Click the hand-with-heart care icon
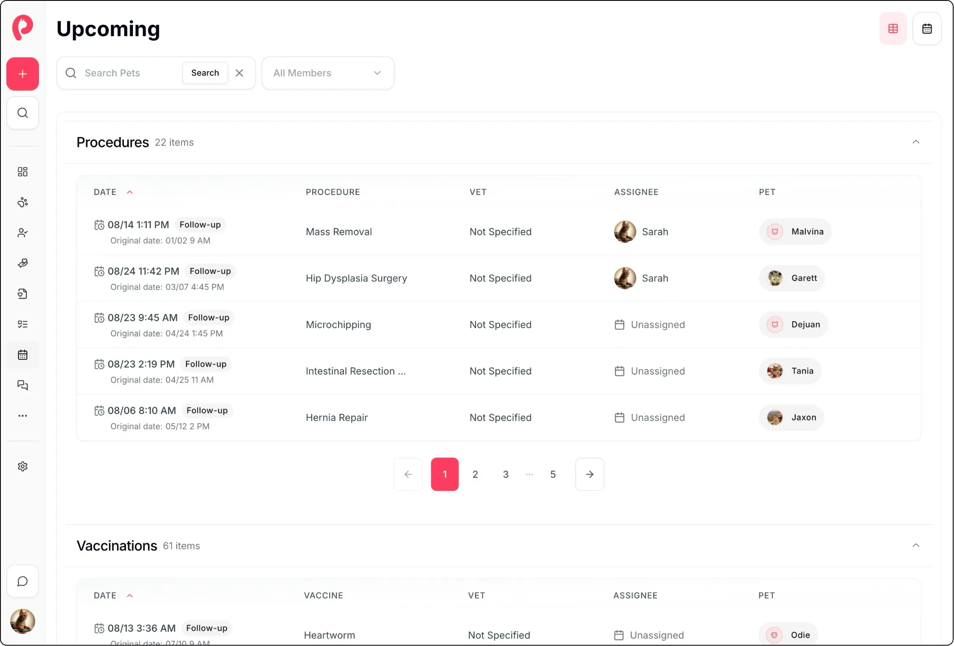954x646 pixels. (23, 263)
